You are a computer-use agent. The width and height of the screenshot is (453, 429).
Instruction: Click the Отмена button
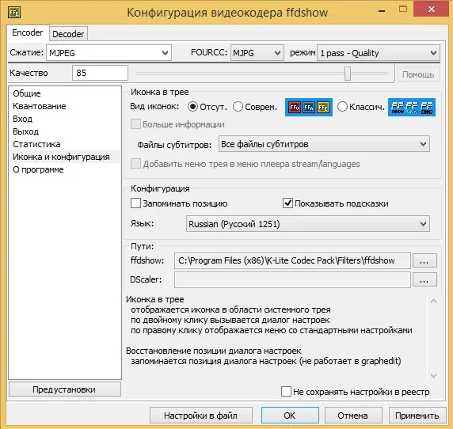(353, 416)
